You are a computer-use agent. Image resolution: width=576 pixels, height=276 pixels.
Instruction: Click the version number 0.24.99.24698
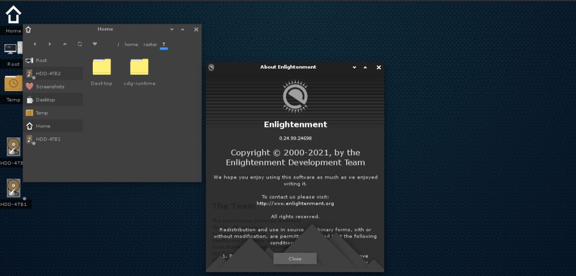pyautogui.click(x=295, y=139)
